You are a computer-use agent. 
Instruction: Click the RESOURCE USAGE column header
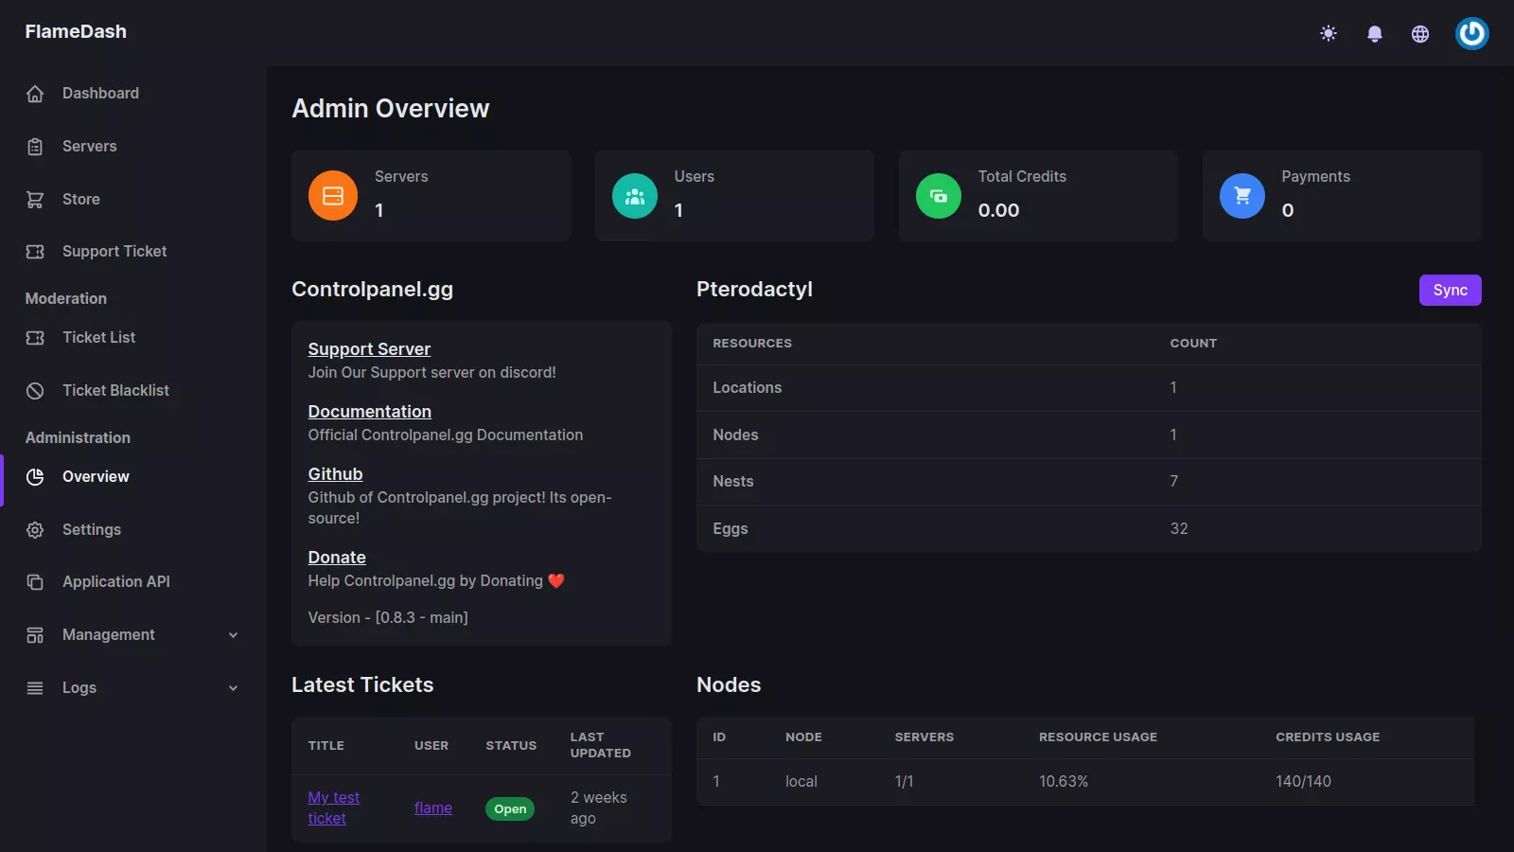point(1098,737)
